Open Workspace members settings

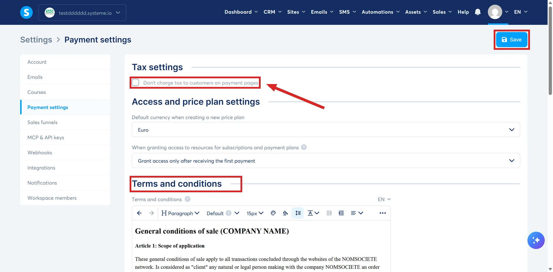click(65, 198)
